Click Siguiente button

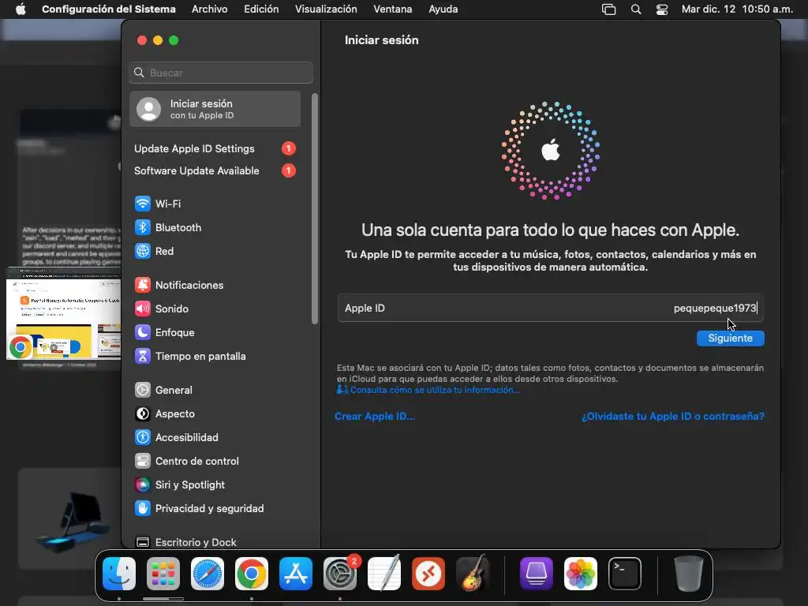(x=730, y=338)
